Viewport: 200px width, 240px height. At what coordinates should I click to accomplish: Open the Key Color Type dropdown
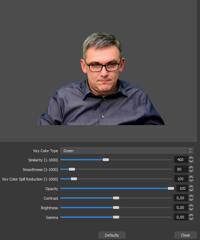click(127, 151)
